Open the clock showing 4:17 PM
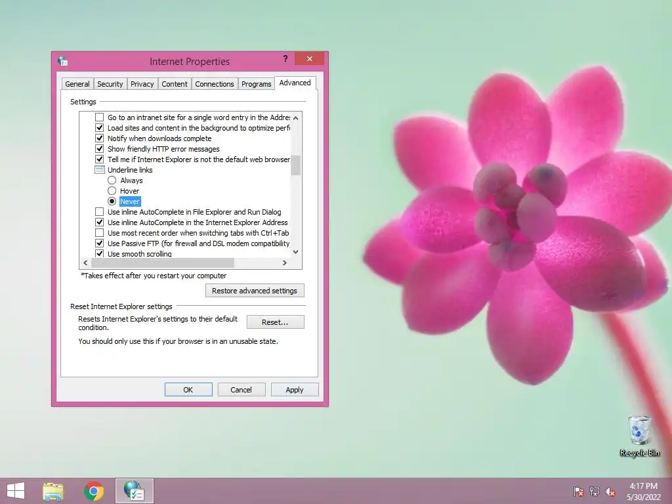The image size is (672, 504). [643, 491]
